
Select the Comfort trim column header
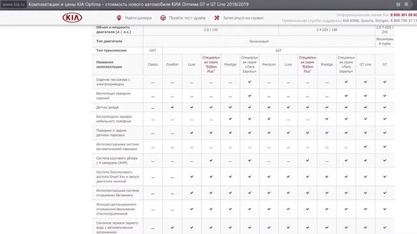point(172,64)
